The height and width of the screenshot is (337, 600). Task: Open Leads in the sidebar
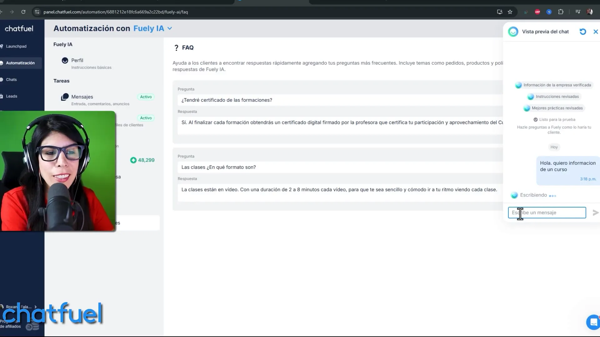pyautogui.click(x=12, y=96)
